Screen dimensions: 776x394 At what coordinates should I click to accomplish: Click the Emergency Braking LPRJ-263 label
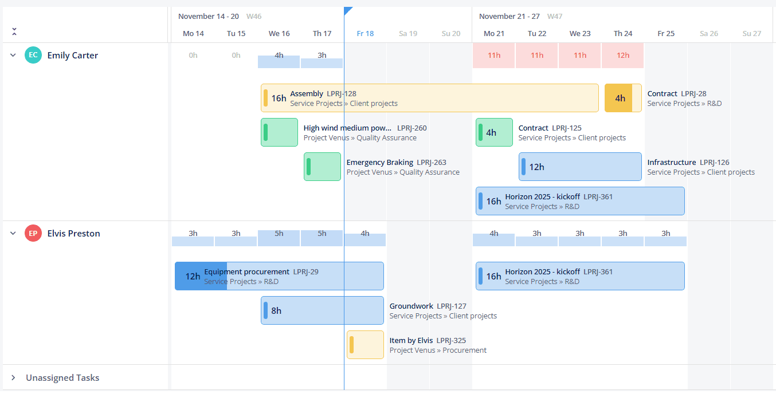(397, 163)
